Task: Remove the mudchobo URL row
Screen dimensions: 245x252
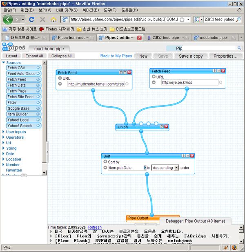Action: [x=60, y=84]
